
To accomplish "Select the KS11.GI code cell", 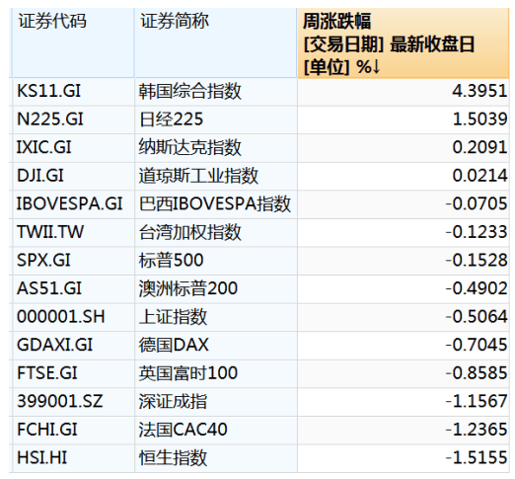I will click(73, 92).
